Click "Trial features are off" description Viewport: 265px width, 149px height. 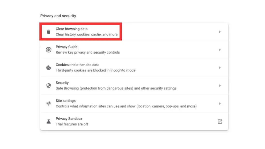click(x=72, y=124)
